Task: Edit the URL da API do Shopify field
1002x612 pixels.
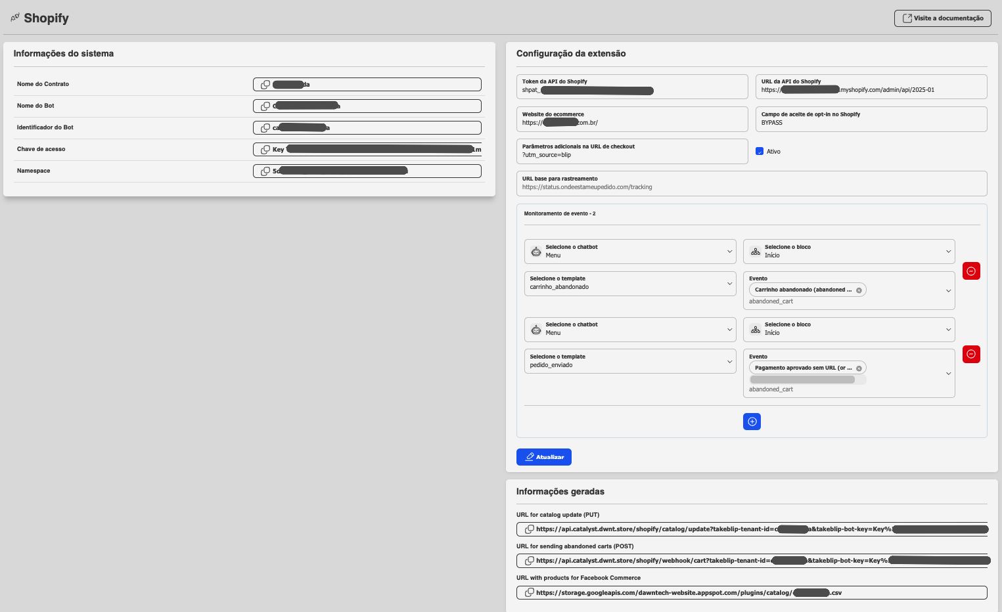Action: tap(871, 87)
